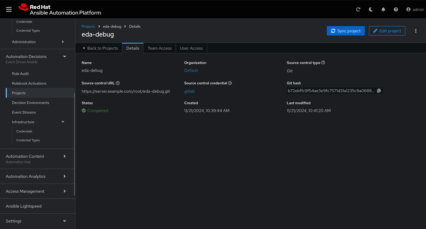Open the topmost Credentials sidebar item
The width and height of the screenshot is (426, 229).
[x=24, y=22]
